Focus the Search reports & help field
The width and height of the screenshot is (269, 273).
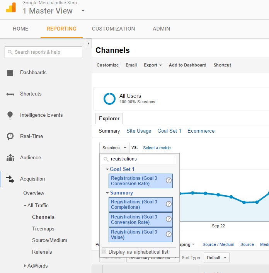coord(44,52)
